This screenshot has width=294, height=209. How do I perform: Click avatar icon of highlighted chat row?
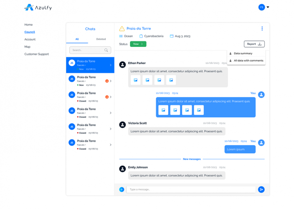[x=72, y=63]
